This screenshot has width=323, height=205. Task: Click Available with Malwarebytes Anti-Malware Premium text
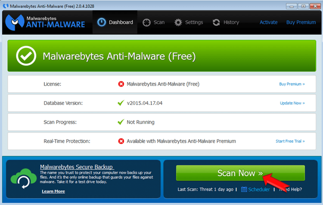click(181, 141)
